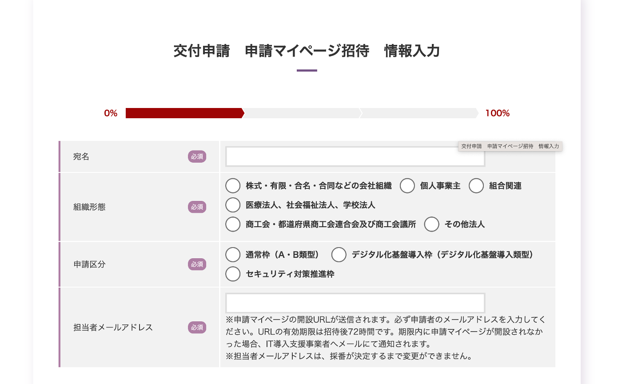The image size is (622, 384).
Task: Choose その他法人 as organization form
Action: pos(431,224)
